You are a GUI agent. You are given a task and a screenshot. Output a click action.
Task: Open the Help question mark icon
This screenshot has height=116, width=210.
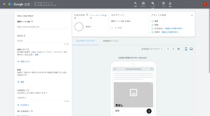pyautogui.click(x=163, y=3)
